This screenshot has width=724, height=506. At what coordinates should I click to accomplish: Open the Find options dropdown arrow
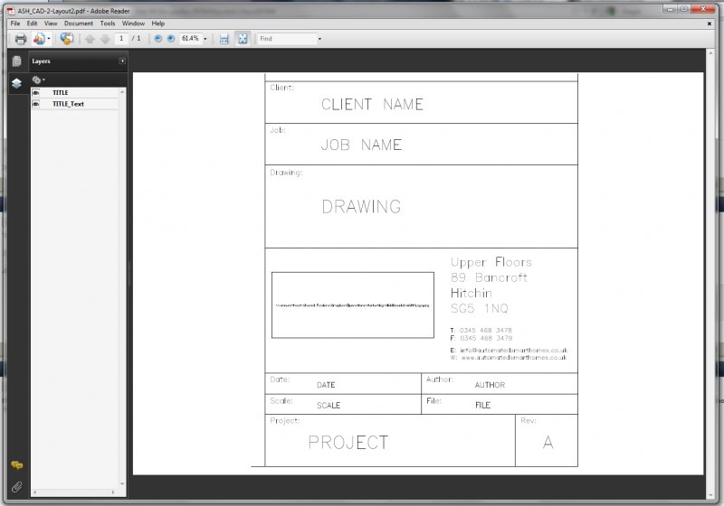pos(319,39)
